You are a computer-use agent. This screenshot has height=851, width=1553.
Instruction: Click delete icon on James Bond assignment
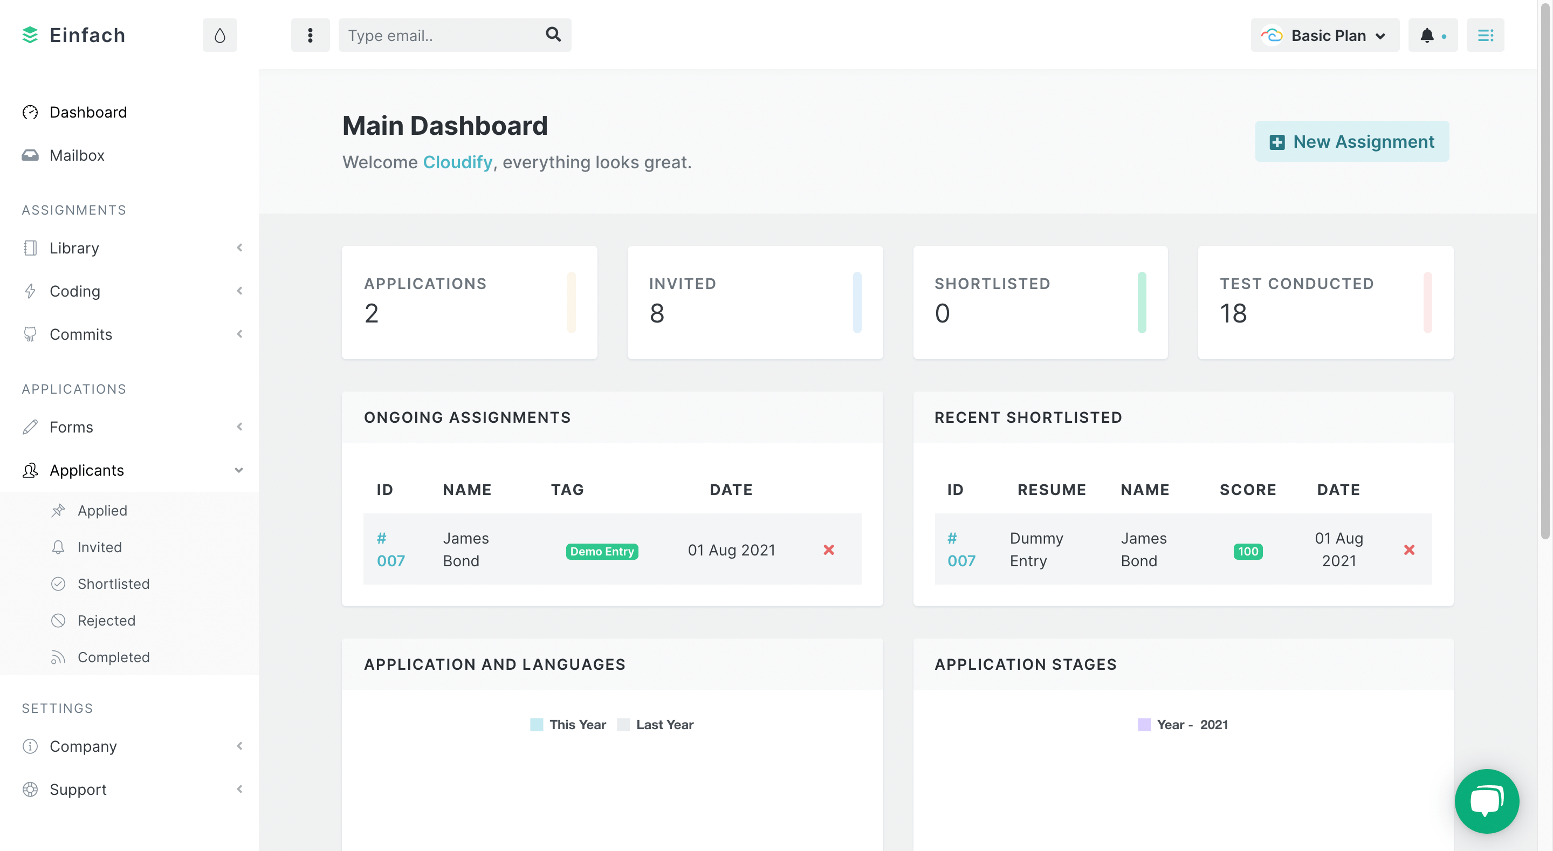point(829,549)
